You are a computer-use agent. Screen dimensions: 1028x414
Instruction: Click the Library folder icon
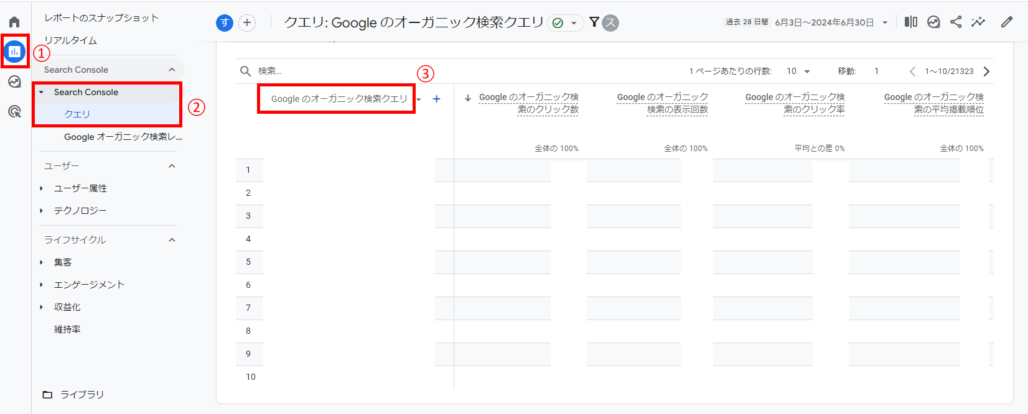click(x=47, y=395)
